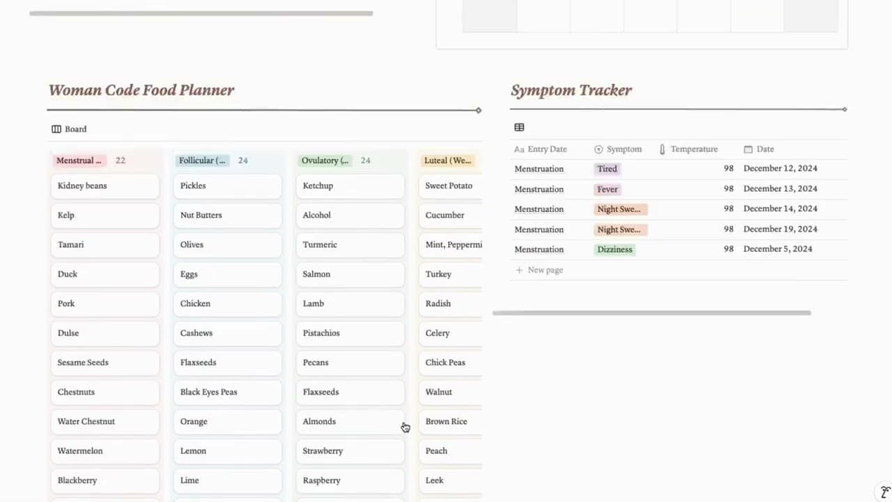Click the Board layout icon
Screen dimensions: 892x502
pos(56,129)
